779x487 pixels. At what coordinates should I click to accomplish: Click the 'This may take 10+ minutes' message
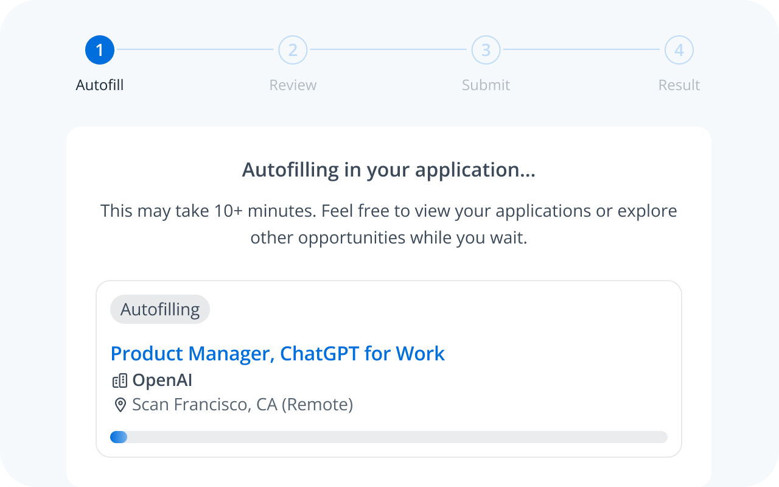pyautogui.click(x=389, y=224)
